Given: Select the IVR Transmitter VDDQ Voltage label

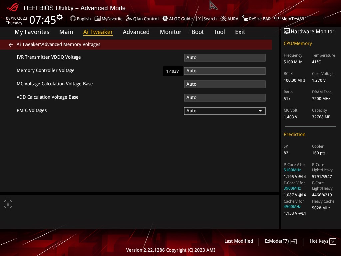Looking at the screenshot, I should (49, 57).
